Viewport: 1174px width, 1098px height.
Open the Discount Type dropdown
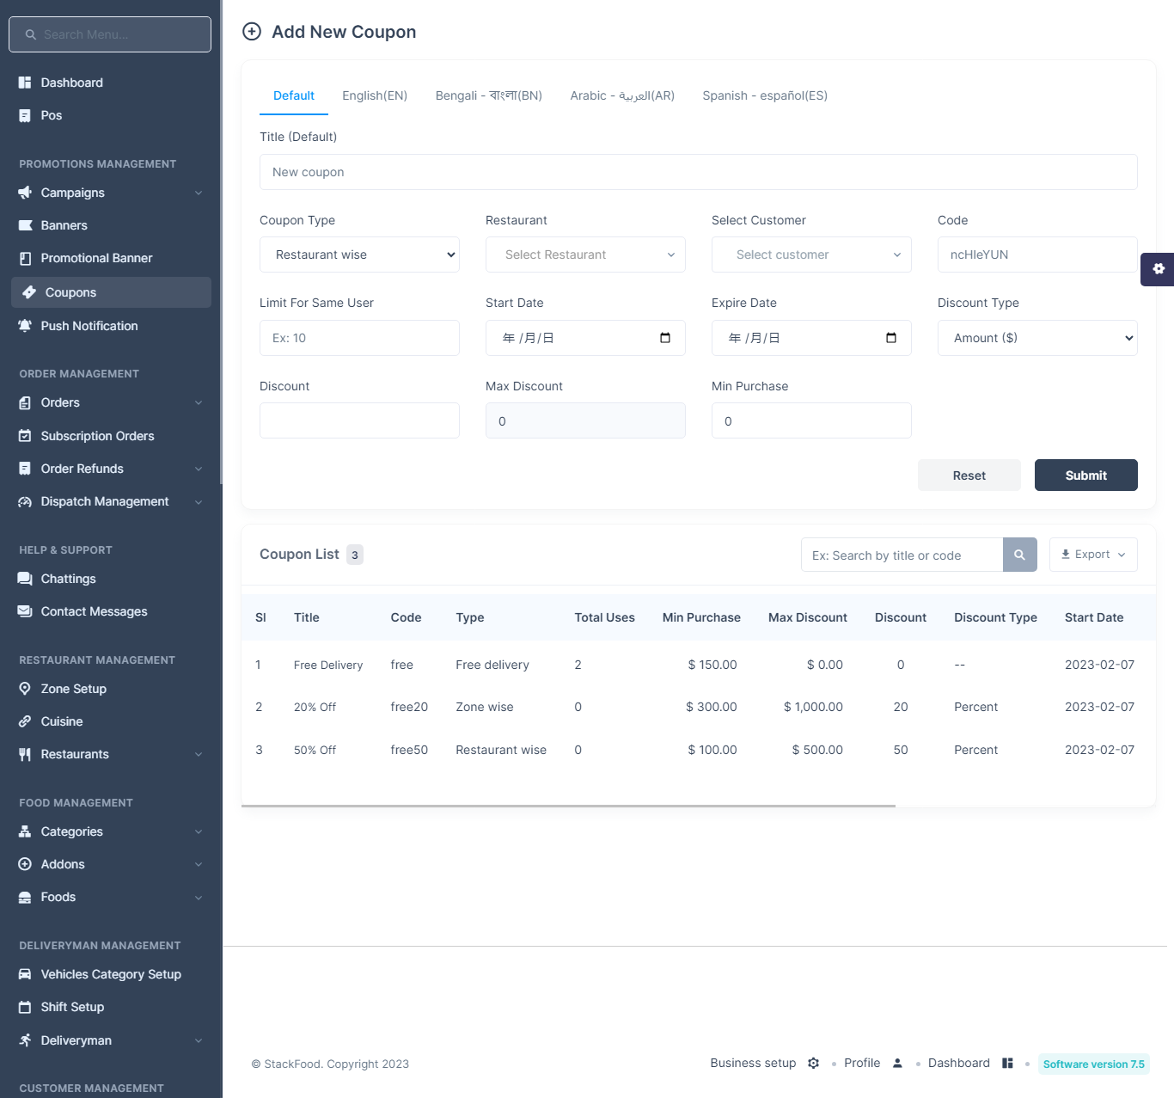click(x=1037, y=338)
